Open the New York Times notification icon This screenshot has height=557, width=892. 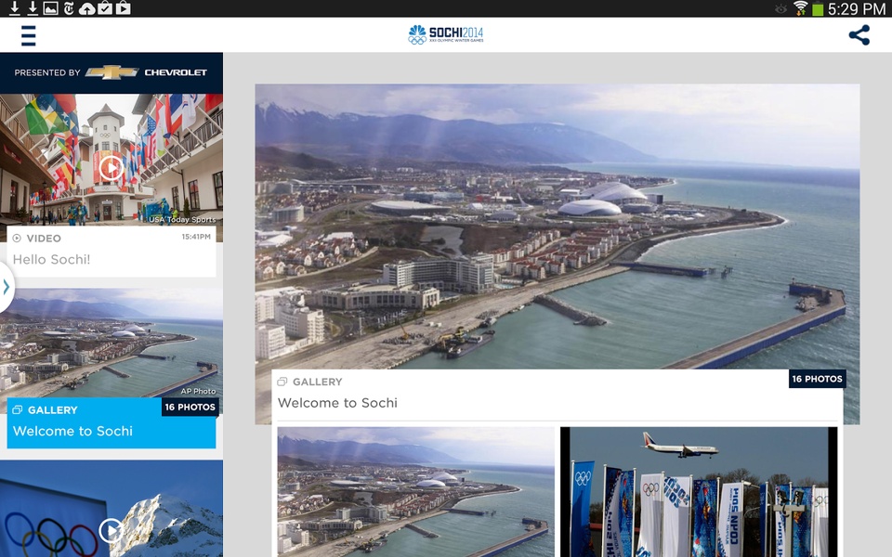pos(69,8)
